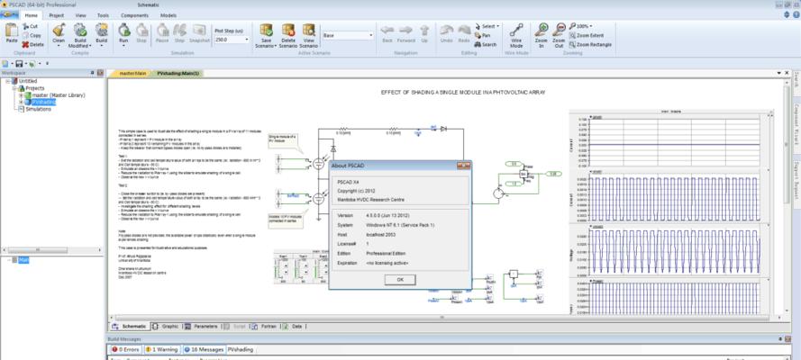Image resolution: width=801 pixels, height=360 pixels.
Task: Click the Zoom Out magnifier icon
Action: click(x=559, y=30)
